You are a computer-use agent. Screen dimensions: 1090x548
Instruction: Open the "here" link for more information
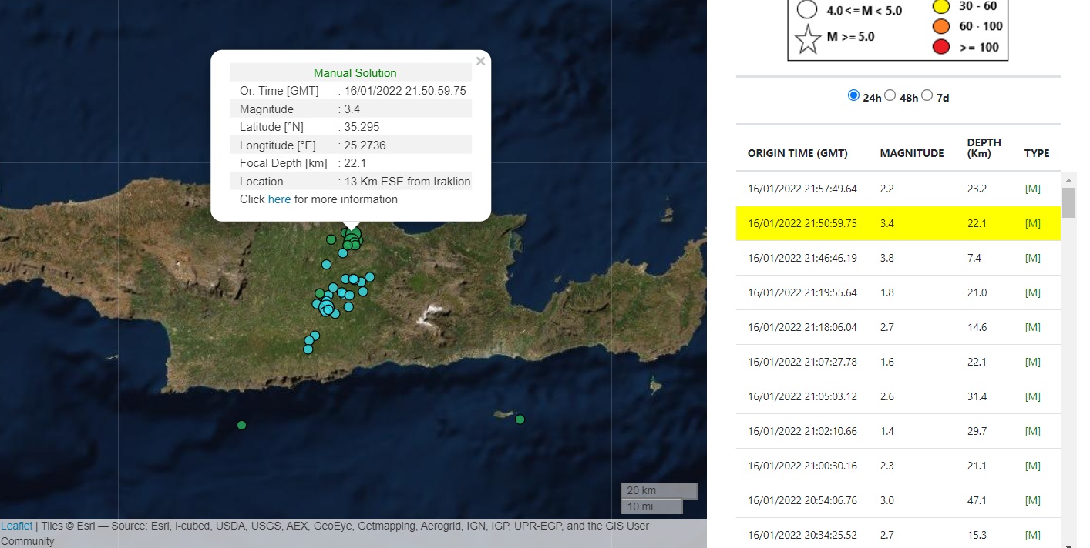click(x=279, y=199)
